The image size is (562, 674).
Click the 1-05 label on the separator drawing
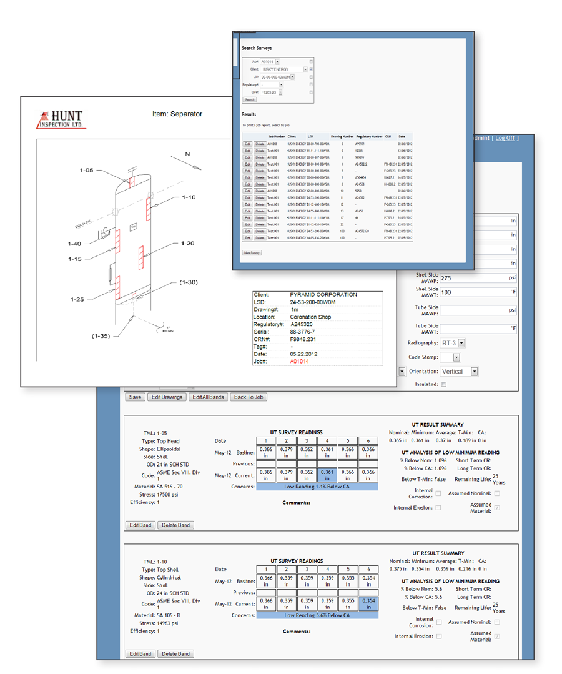(86, 171)
